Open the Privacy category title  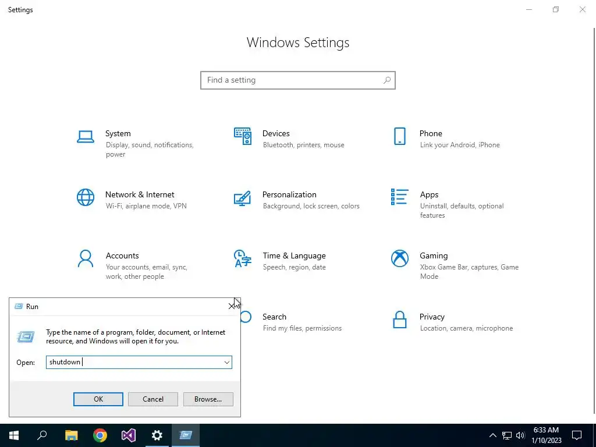tap(432, 317)
